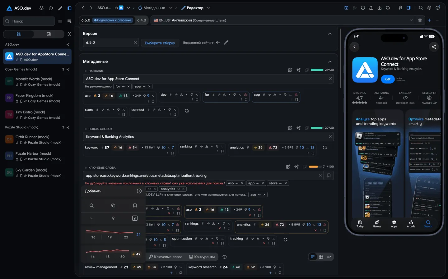
Task: Switch to table grid view layout toggle
Action: point(321,257)
